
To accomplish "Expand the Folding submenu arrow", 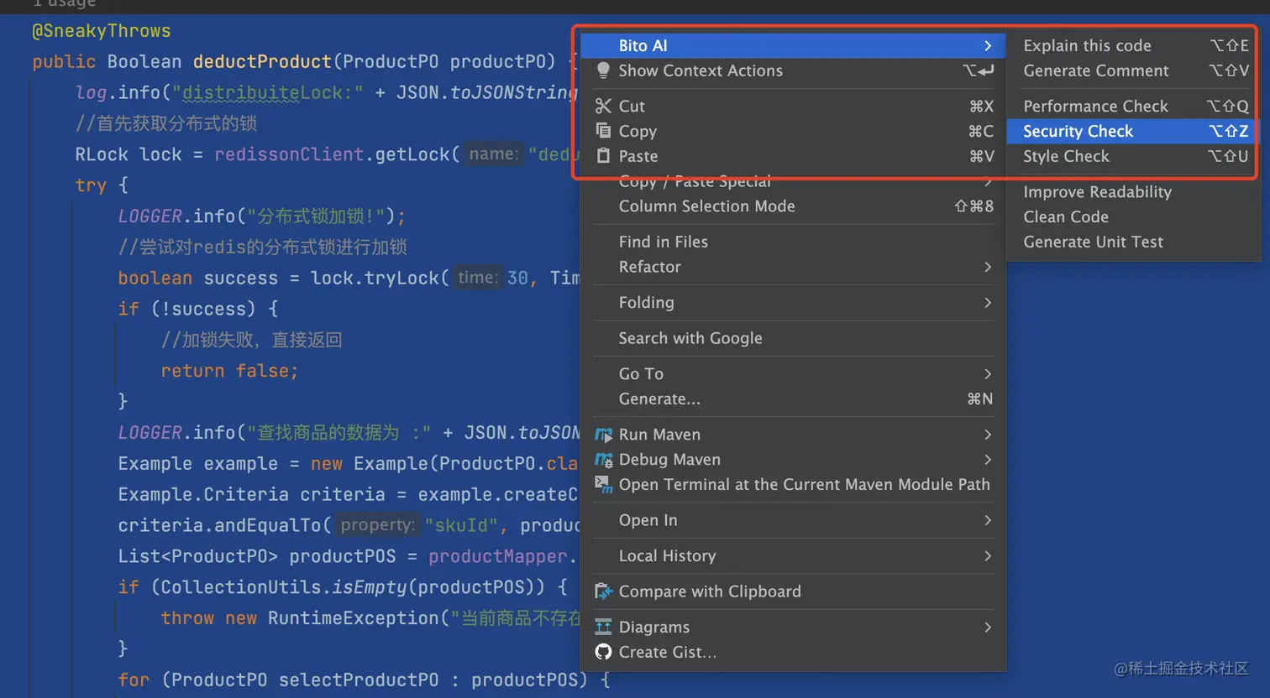I will (x=988, y=302).
